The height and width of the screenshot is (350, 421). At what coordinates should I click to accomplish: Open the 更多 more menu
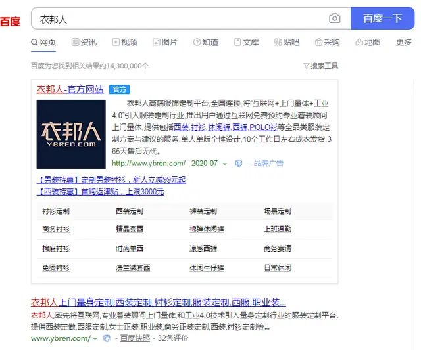coord(404,42)
